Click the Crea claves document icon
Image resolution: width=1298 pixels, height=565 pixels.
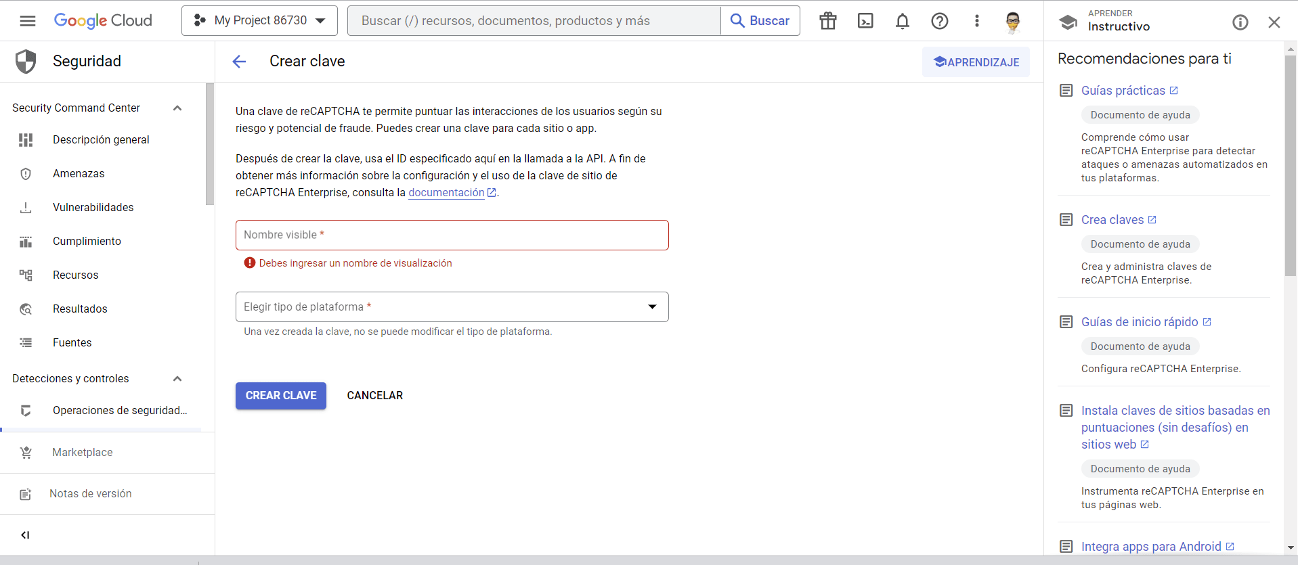pos(1066,220)
